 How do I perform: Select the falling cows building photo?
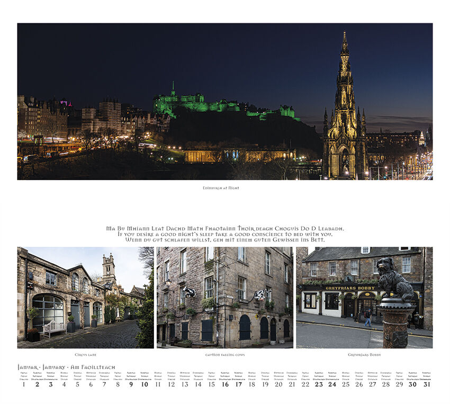tap(225, 298)
